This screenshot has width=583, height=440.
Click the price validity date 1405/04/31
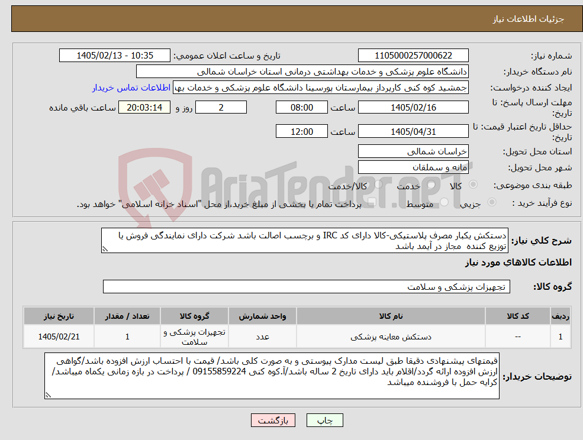click(x=413, y=131)
